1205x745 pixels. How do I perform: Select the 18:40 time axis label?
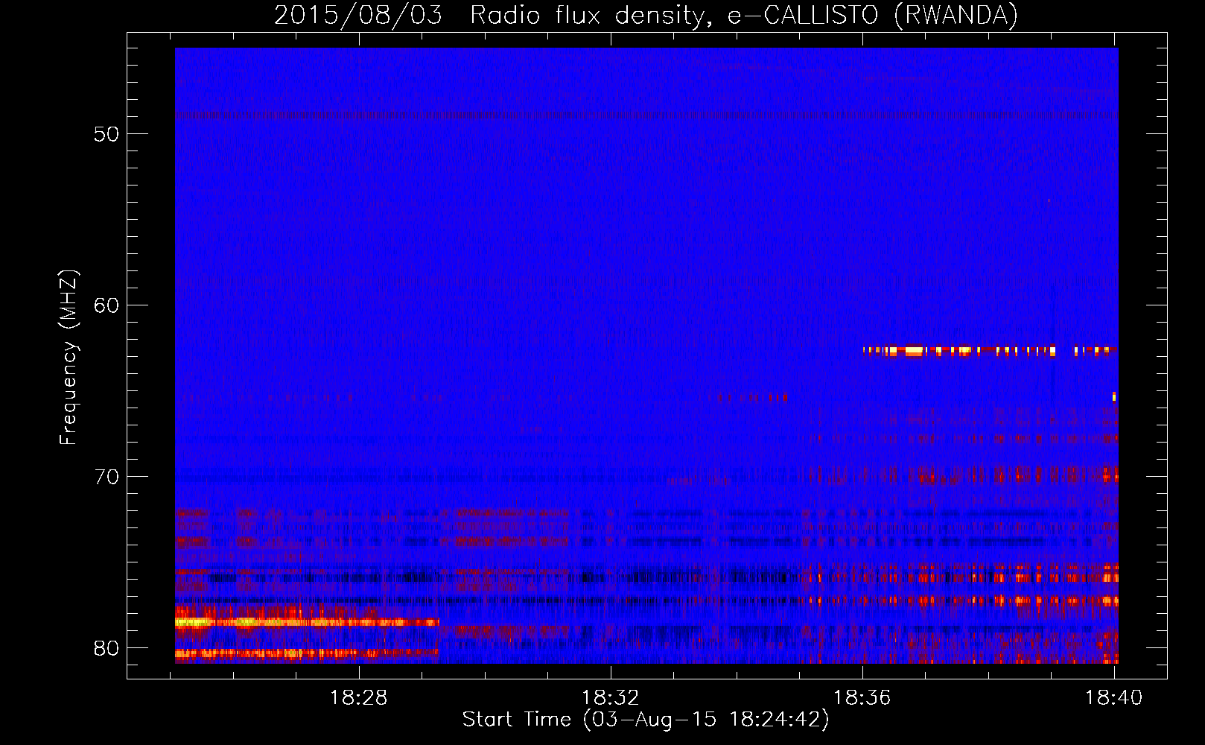[x=1114, y=698]
